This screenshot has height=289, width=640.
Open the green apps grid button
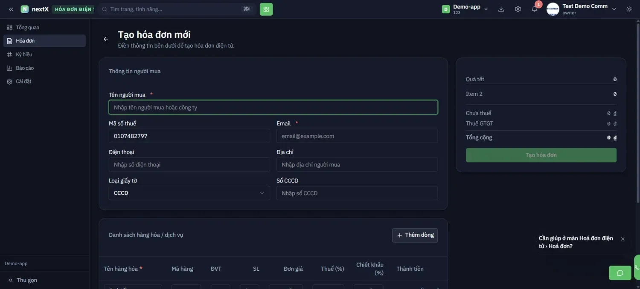click(x=266, y=9)
